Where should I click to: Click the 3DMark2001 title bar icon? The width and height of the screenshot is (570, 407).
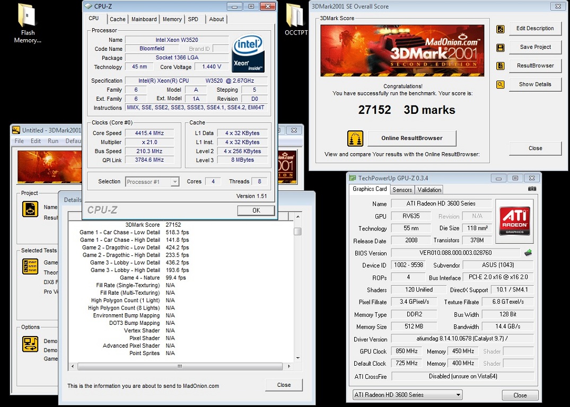pyautogui.click(x=16, y=130)
